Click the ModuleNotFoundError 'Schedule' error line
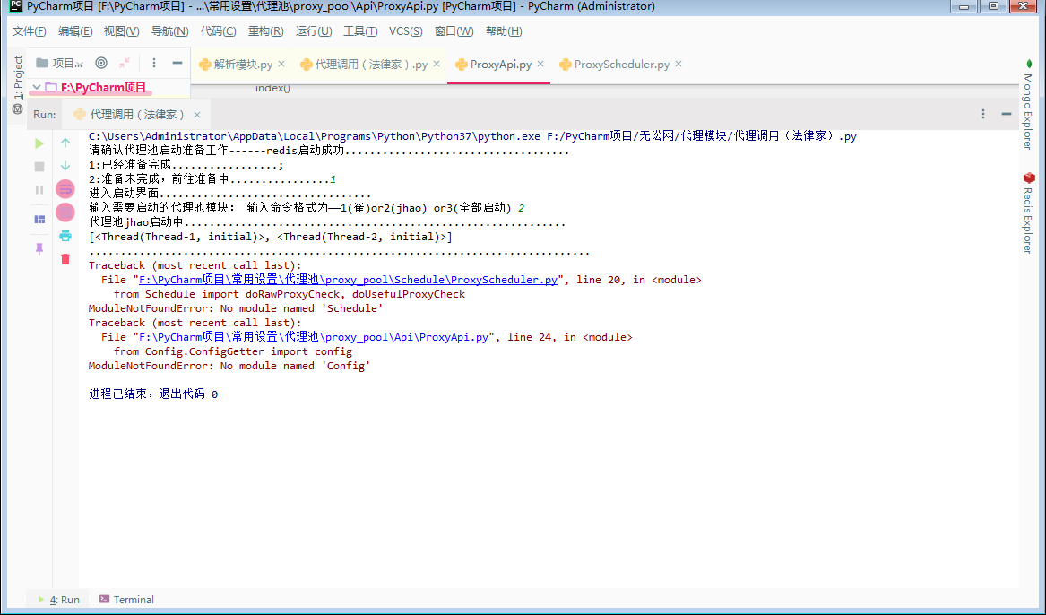Viewport: 1046px width, 615px height. point(236,308)
